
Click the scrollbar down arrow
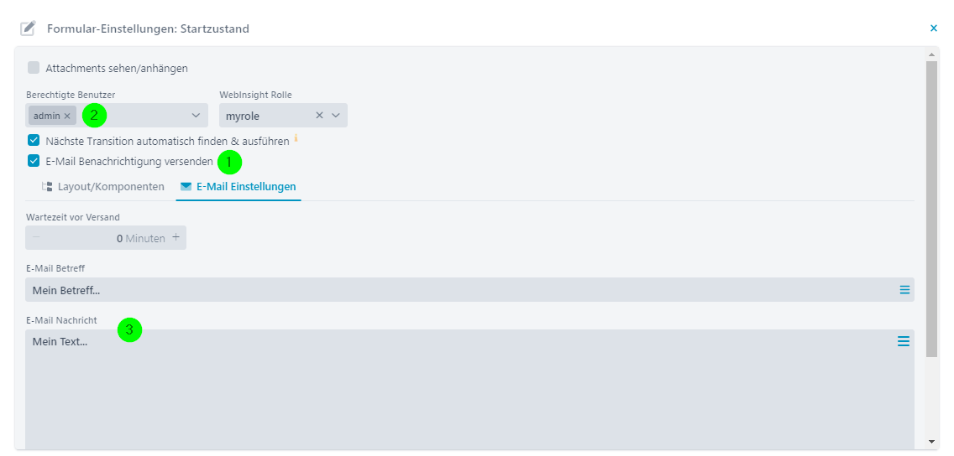[x=930, y=442]
